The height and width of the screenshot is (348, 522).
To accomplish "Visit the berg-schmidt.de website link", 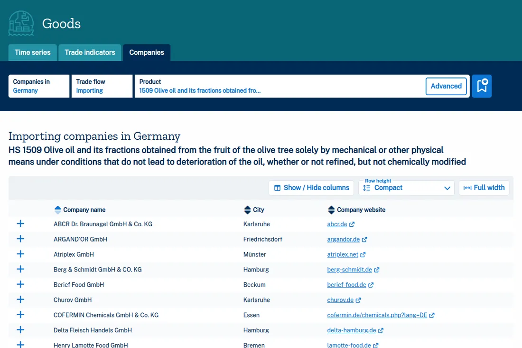I will (349, 270).
